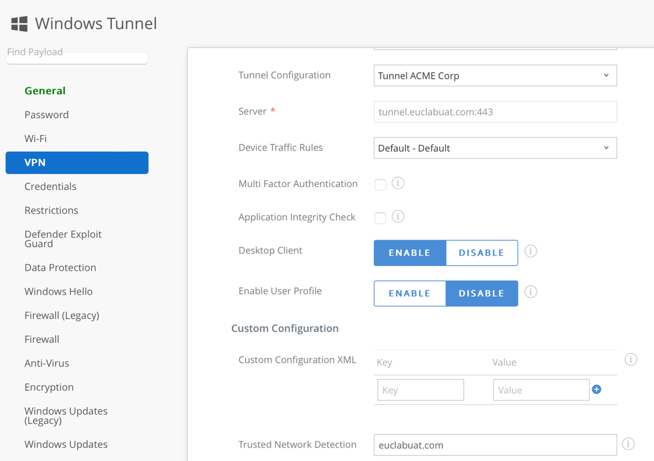
Task: Click the Trusted Network Detection text field
Action: coord(495,445)
